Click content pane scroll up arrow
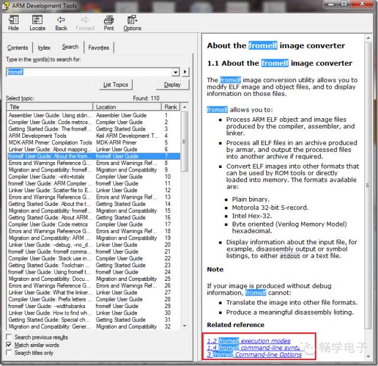This screenshot has width=378, height=366. tap(368, 38)
